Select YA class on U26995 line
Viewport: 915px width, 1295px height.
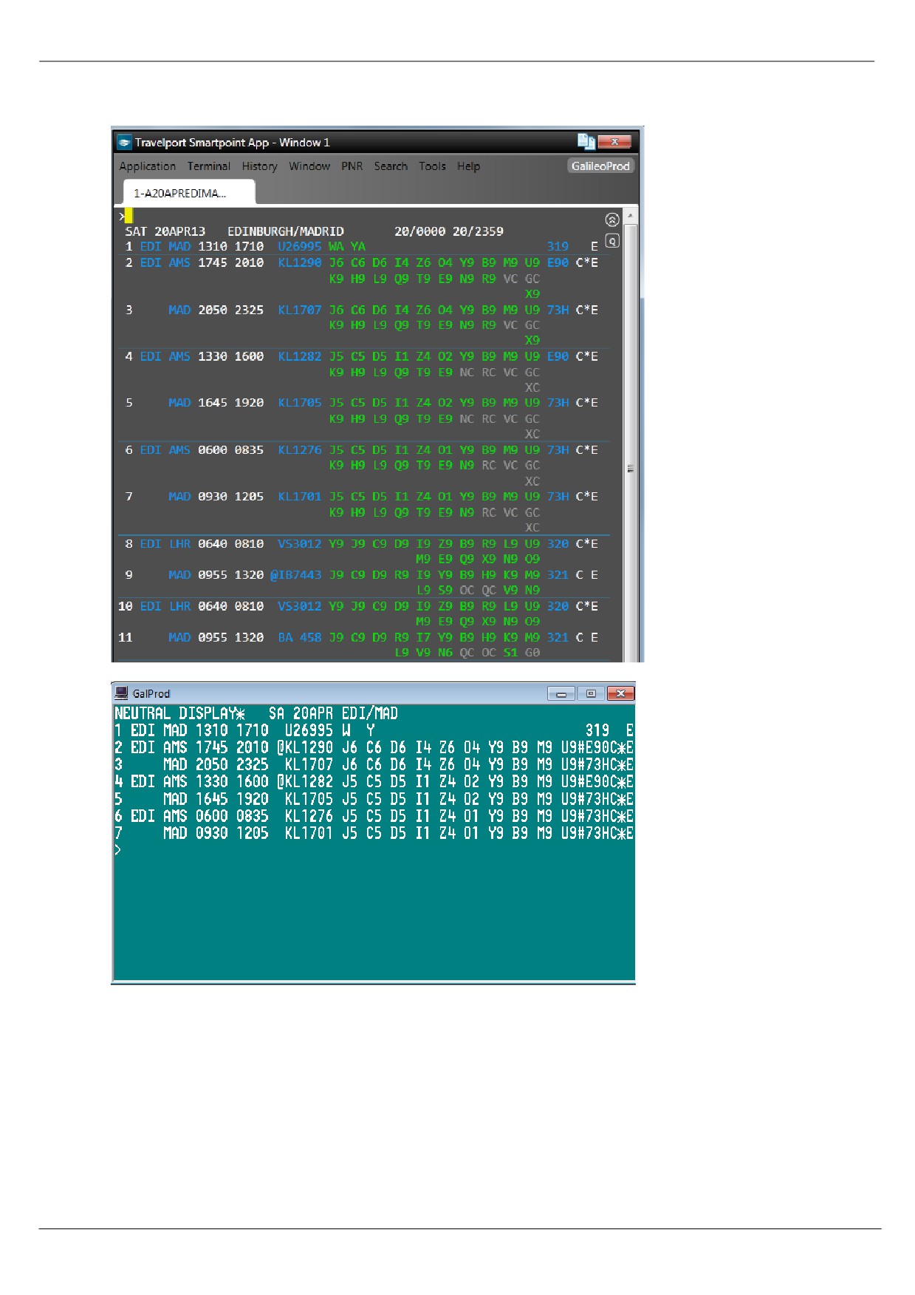click(358, 246)
